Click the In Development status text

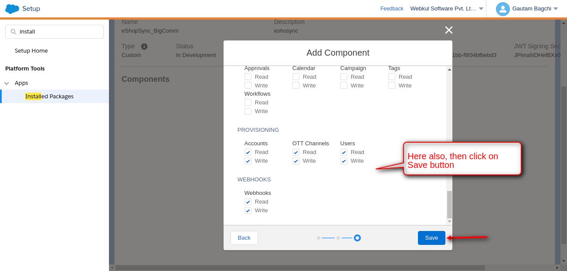196,55
